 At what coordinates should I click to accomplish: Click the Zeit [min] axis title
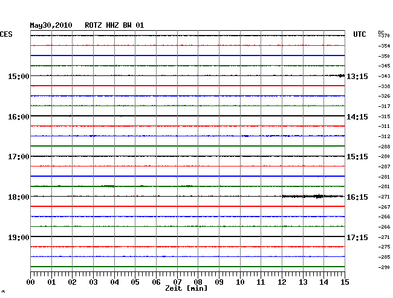point(186,288)
